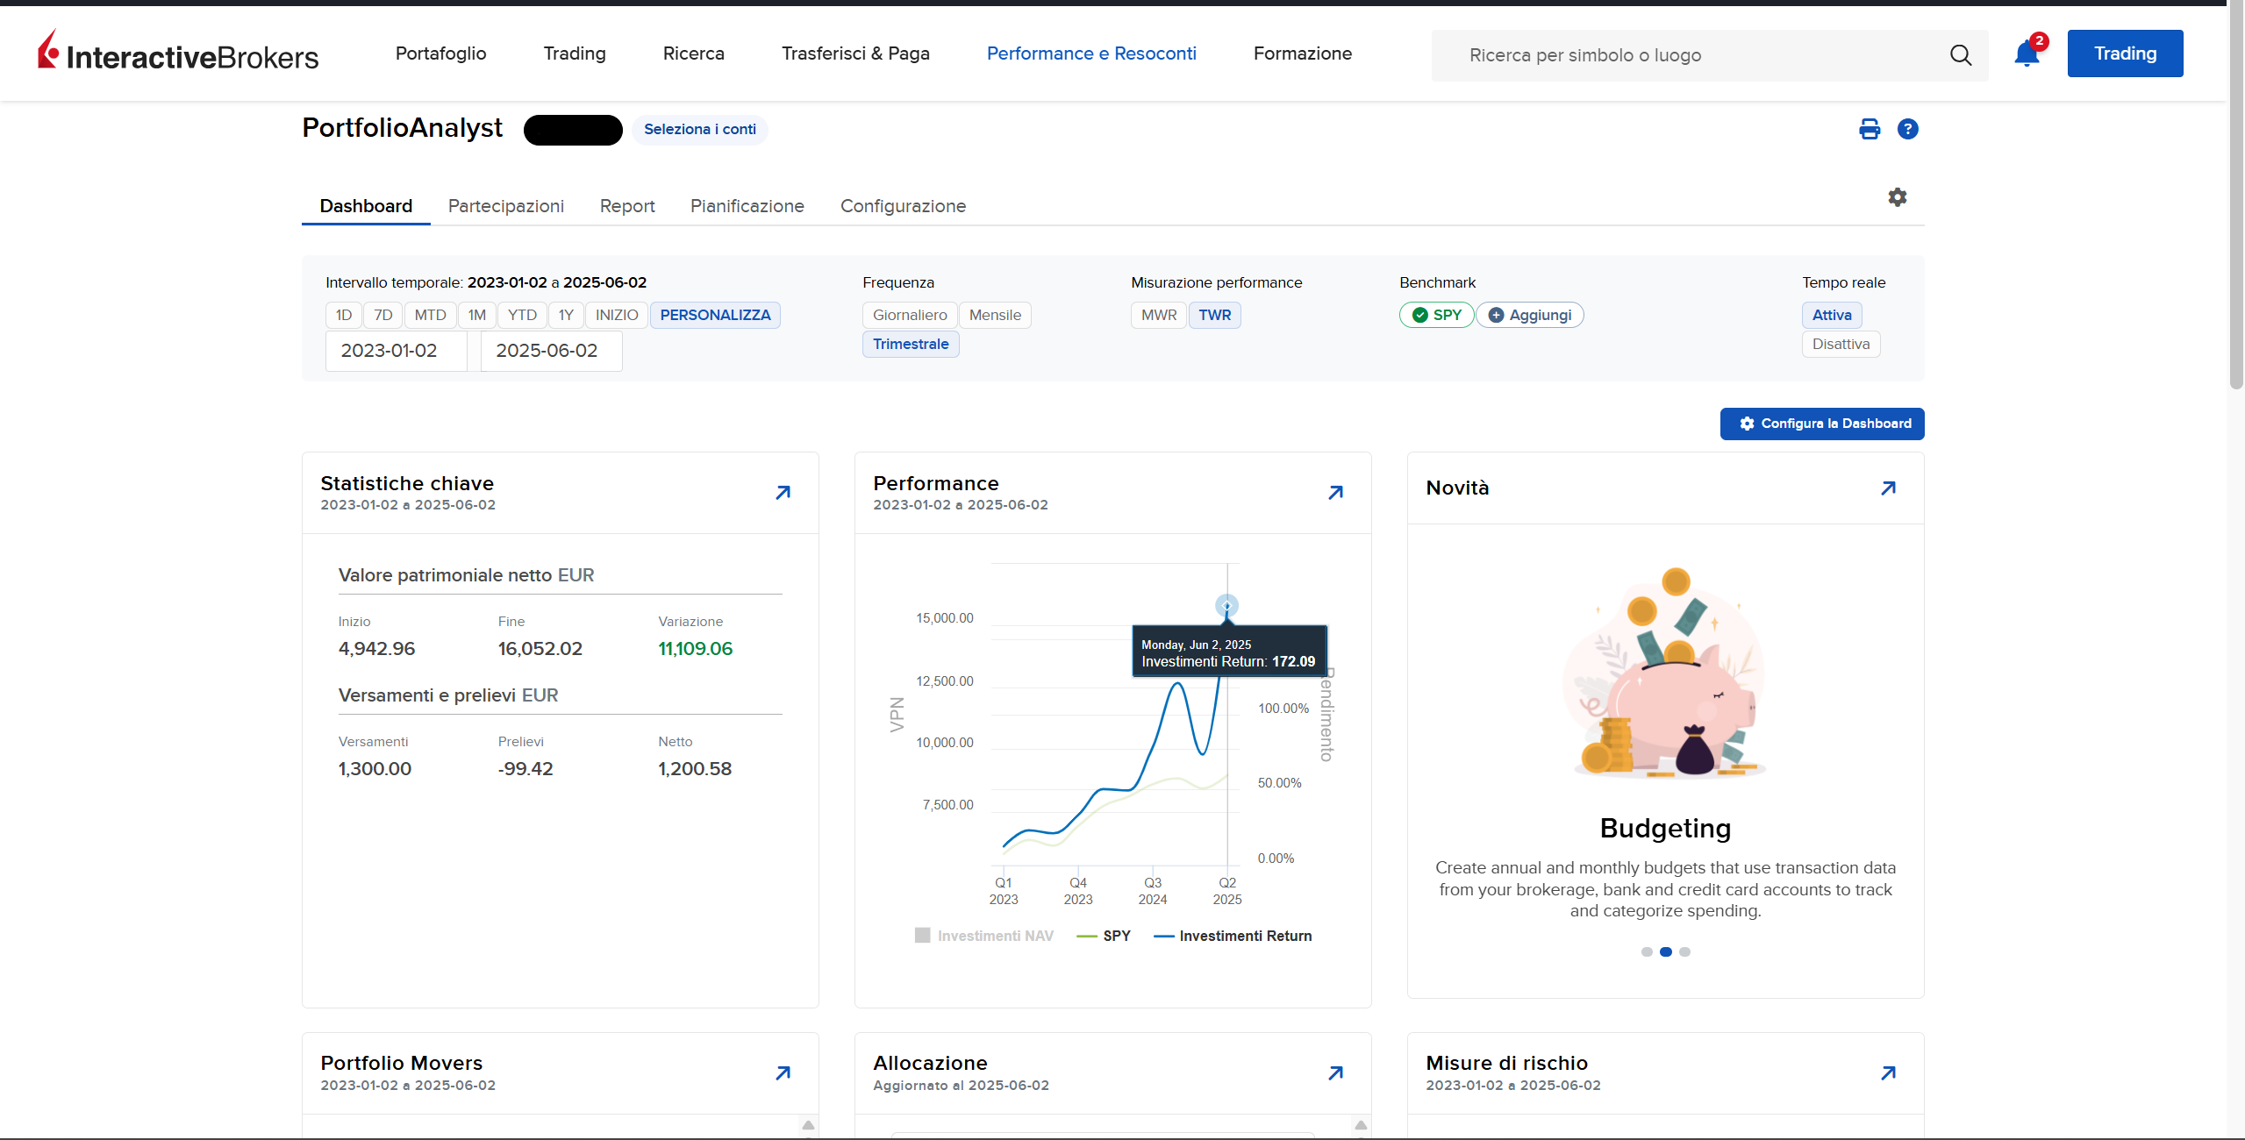Click the printer icon
This screenshot has width=2245, height=1140.
(x=1870, y=130)
